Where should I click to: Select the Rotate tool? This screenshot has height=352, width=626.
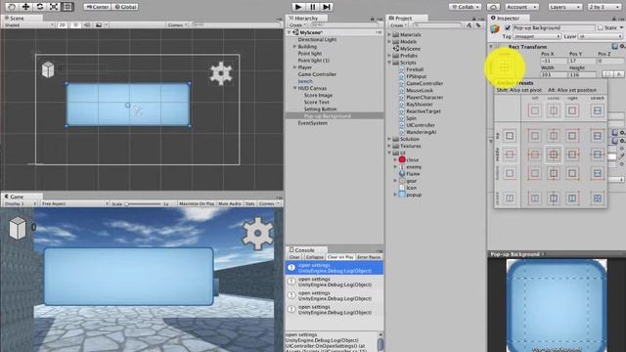click(39, 7)
